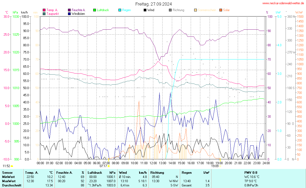Click the pink Temp. A. legend swatch
This screenshot has height=188, width=306.
[44, 10]
